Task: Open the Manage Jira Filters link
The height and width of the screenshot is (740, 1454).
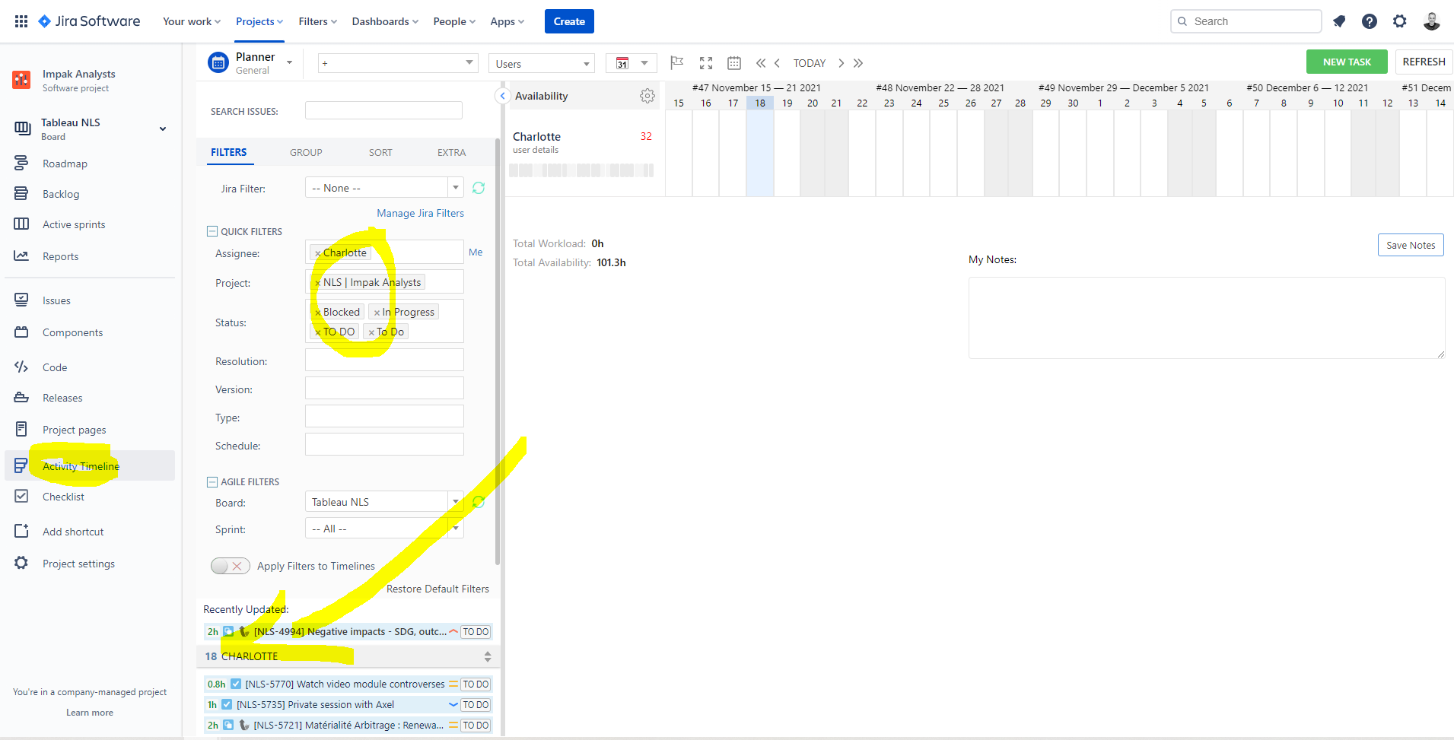Action: coord(420,213)
